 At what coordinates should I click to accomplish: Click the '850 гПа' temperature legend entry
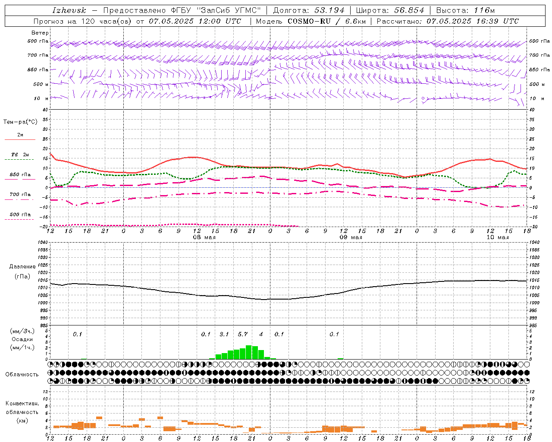click(20, 174)
